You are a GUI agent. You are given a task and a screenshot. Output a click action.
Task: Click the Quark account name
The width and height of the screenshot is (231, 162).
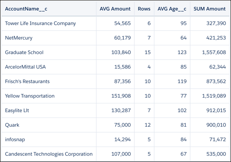point(12,125)
